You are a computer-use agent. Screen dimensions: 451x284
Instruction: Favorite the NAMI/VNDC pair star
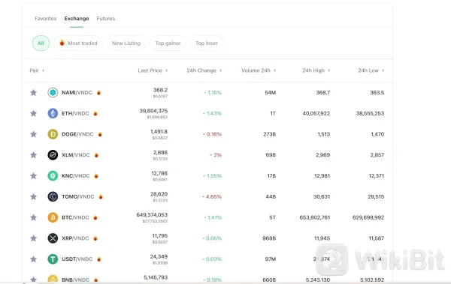[x=33, y=92]
